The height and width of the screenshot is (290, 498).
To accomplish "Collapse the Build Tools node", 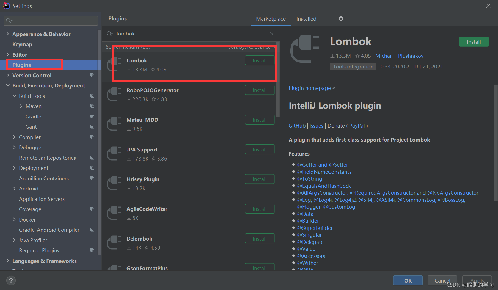I will coord(14,96).
